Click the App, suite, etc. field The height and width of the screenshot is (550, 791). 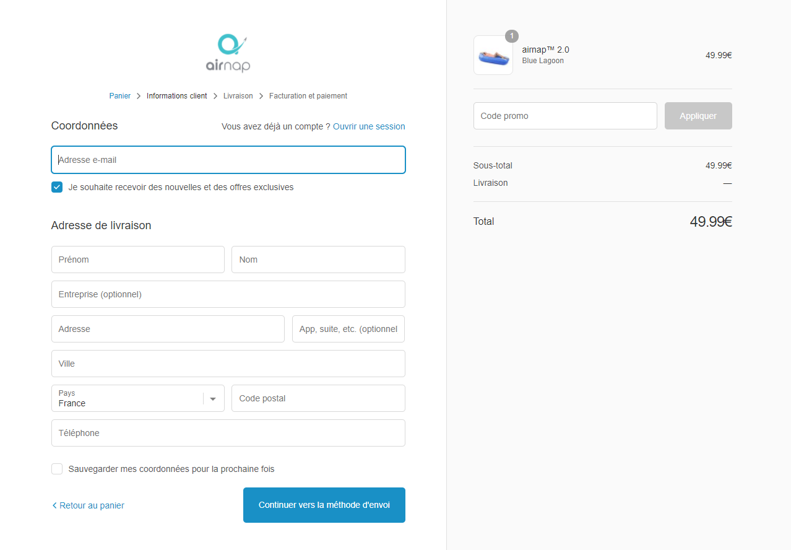pyautogui.click(x=348, y=329)
